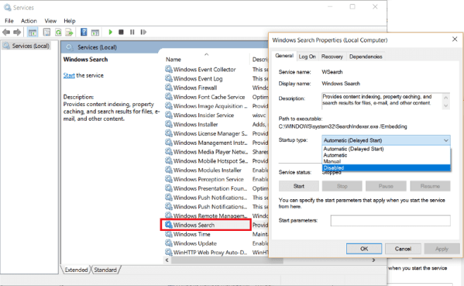Click the Restart Service toolbar icon
Image resolution: width=464 pixels, height=286 pixels.
click(x=144, y=32)
